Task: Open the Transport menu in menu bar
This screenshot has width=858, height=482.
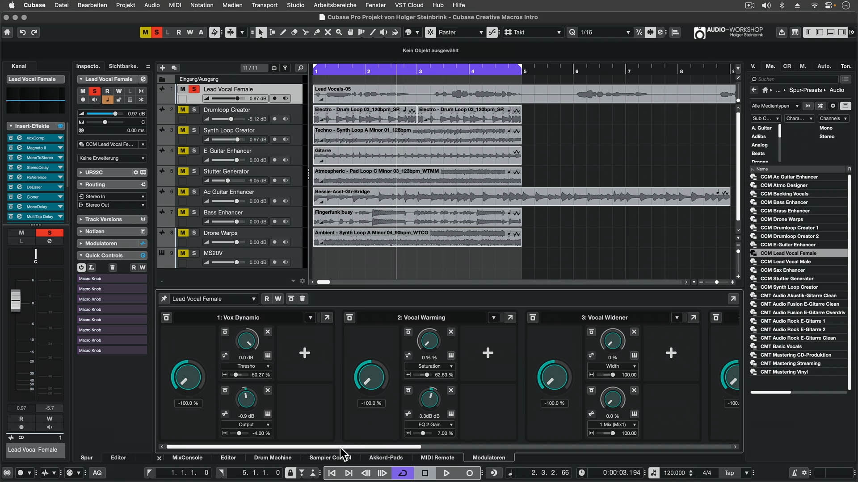Action: 265,5
